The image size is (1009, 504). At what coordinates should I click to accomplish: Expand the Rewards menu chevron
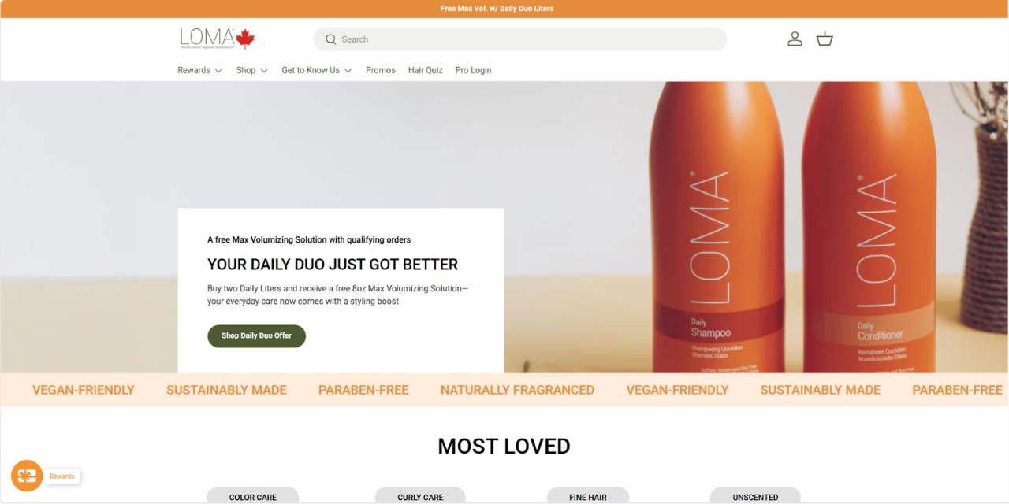pyautogui.click(x=218, y=70)
